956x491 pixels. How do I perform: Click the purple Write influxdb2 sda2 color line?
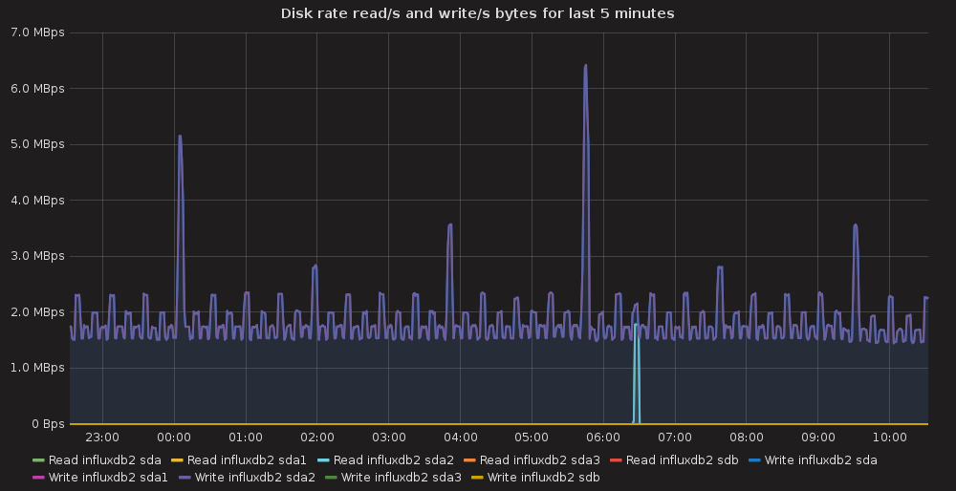(185, 478)
